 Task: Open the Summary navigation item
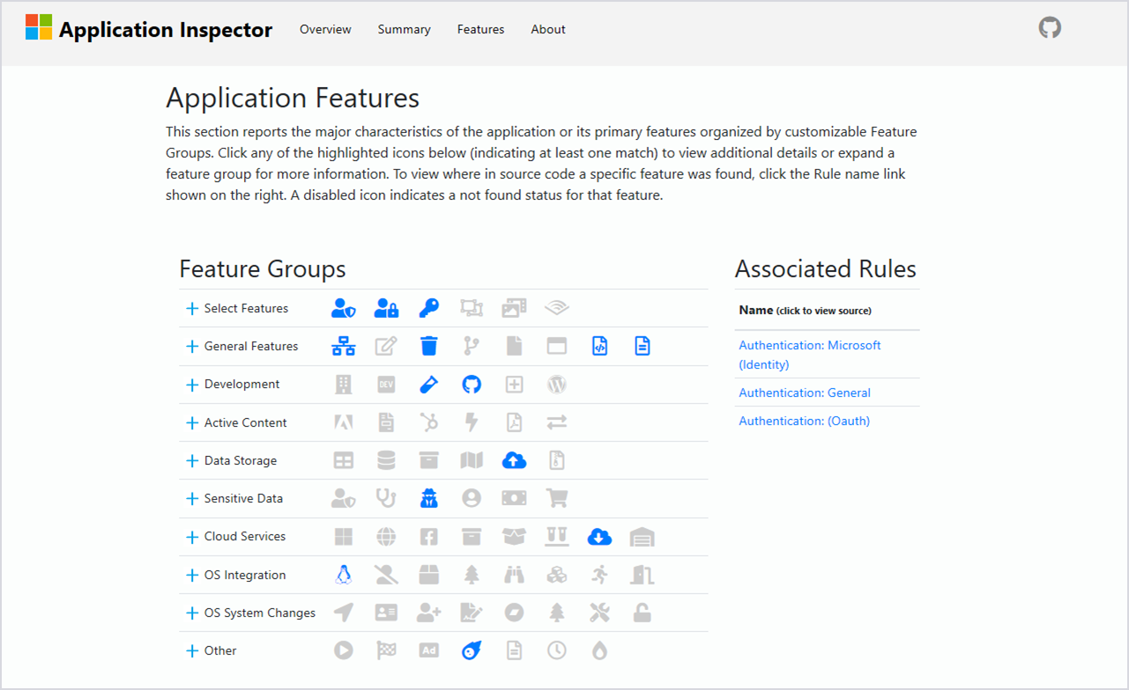404,29
